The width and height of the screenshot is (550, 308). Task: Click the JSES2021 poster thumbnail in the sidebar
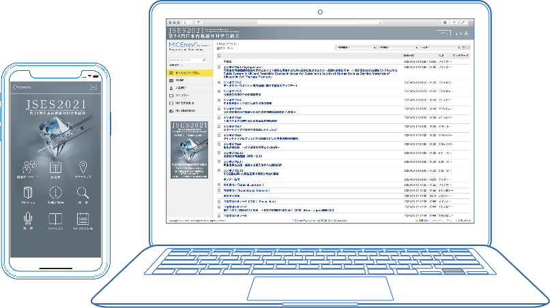pyautogui.click(x=189, y=150)
